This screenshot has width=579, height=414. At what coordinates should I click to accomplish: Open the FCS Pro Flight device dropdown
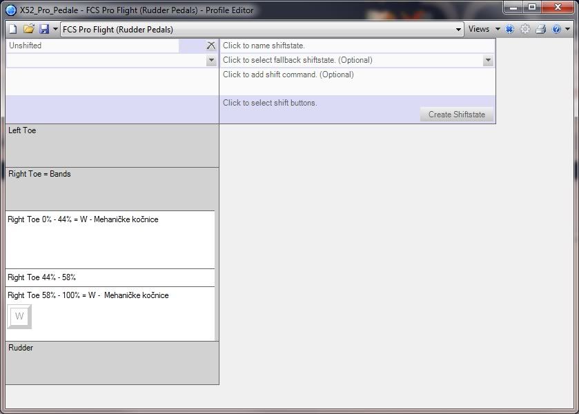click(459, 30)
